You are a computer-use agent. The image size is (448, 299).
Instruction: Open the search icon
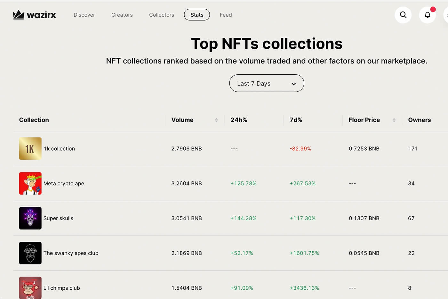click(403, 15)
